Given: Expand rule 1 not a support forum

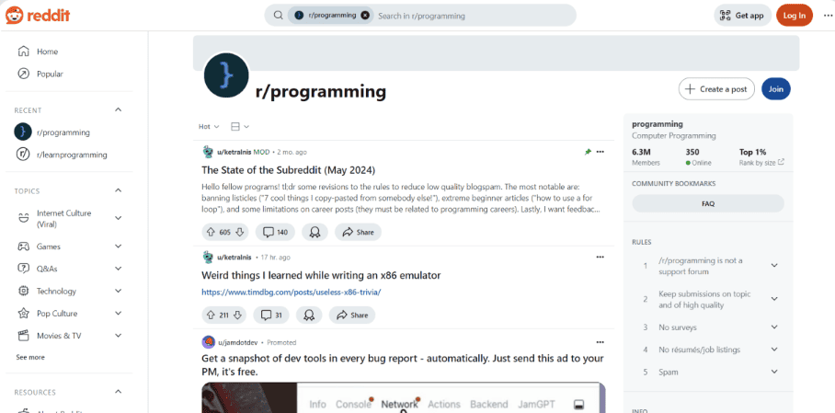Looking at the screenshot, I should point(774,266).
